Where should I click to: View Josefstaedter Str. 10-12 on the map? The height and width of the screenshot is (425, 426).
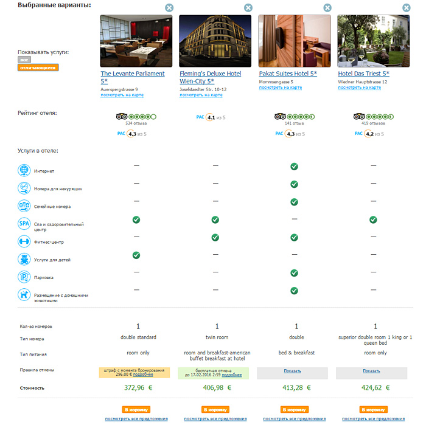201,95
